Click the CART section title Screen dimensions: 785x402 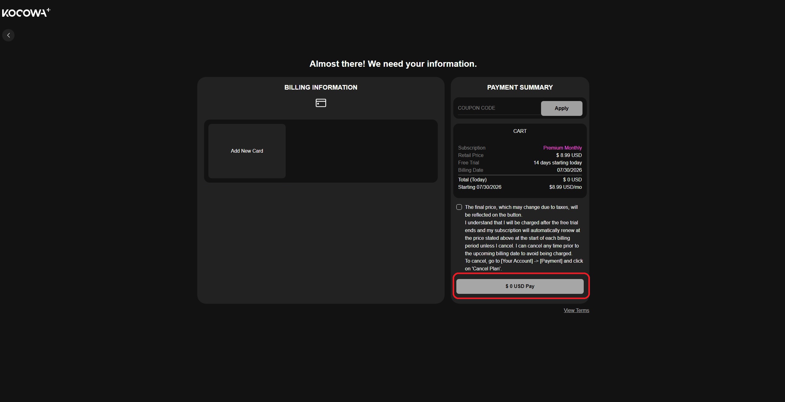point(520,131)
